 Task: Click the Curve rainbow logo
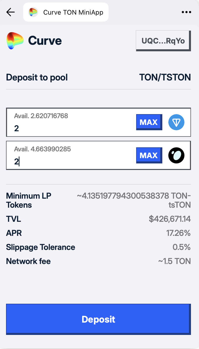[x=15, y=40]
